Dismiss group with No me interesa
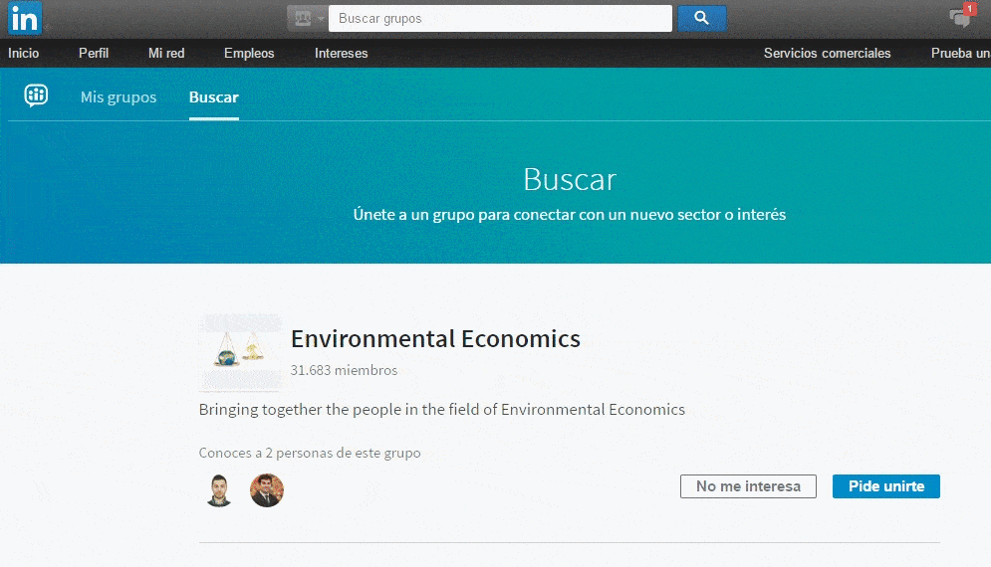Screen dimensions: 991x567 click(x=748, y=486)
